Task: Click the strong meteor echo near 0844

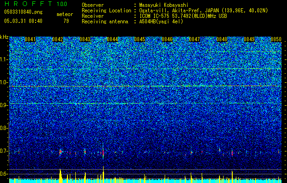Action: point(103,152)
